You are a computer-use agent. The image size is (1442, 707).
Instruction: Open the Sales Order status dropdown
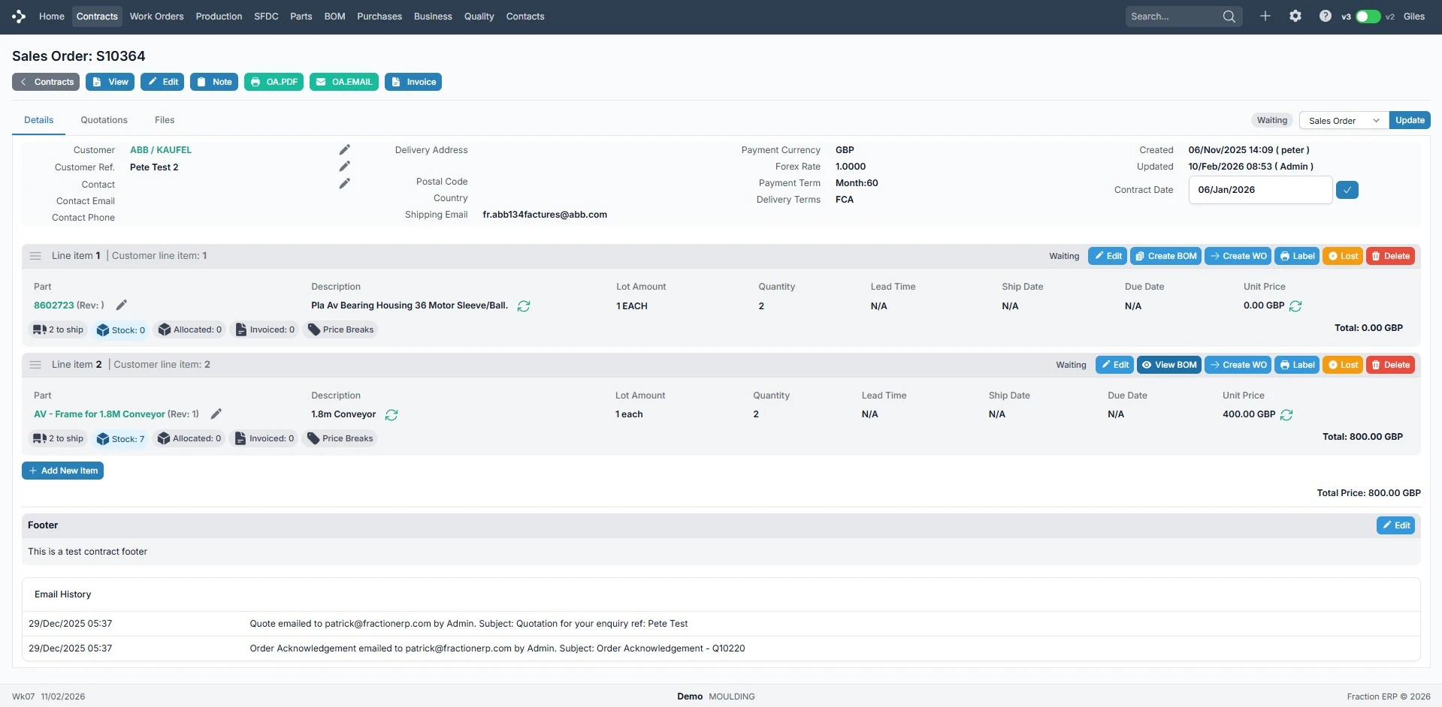coord(1344,121)
